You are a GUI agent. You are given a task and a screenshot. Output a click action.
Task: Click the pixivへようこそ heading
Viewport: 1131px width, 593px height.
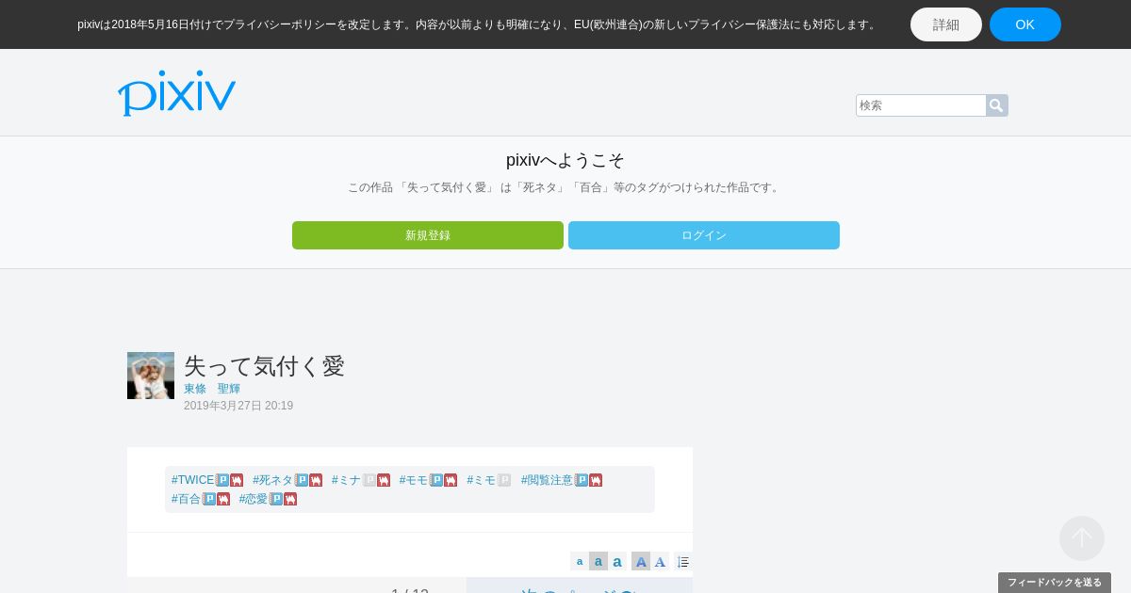pos(565,160)
